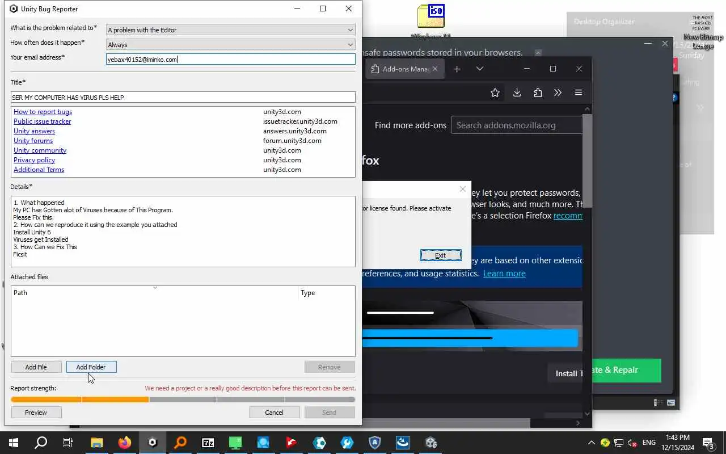Switch the ENG input language
Image resolution: width=726 pixels, height=454 pixels.
pyautogui.click(x=649, y=443)
